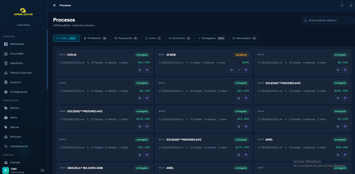Open Rubros under Mercadería
The image size is (355, 174).
[x=24, y=108]
